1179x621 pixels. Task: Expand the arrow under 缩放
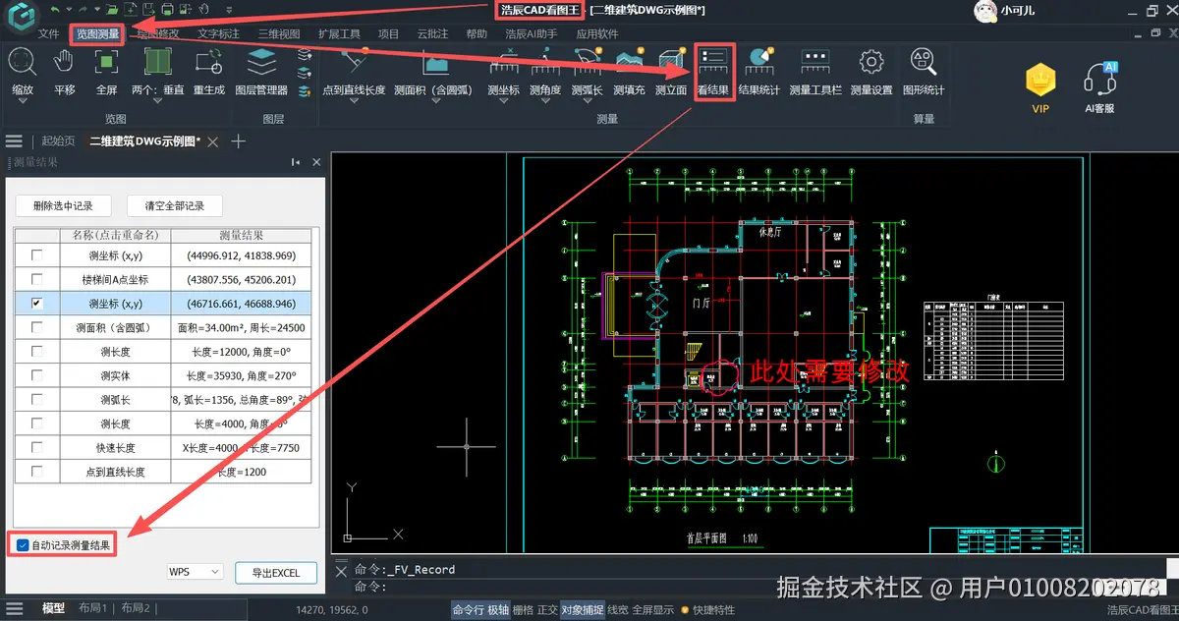click(x=22, y=103)
